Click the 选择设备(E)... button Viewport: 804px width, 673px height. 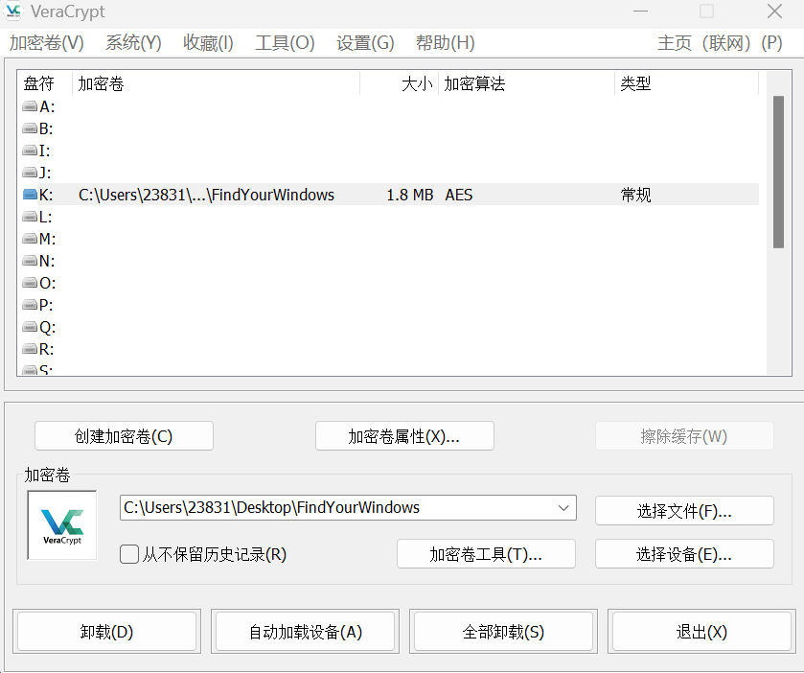(x=684, y=554)
